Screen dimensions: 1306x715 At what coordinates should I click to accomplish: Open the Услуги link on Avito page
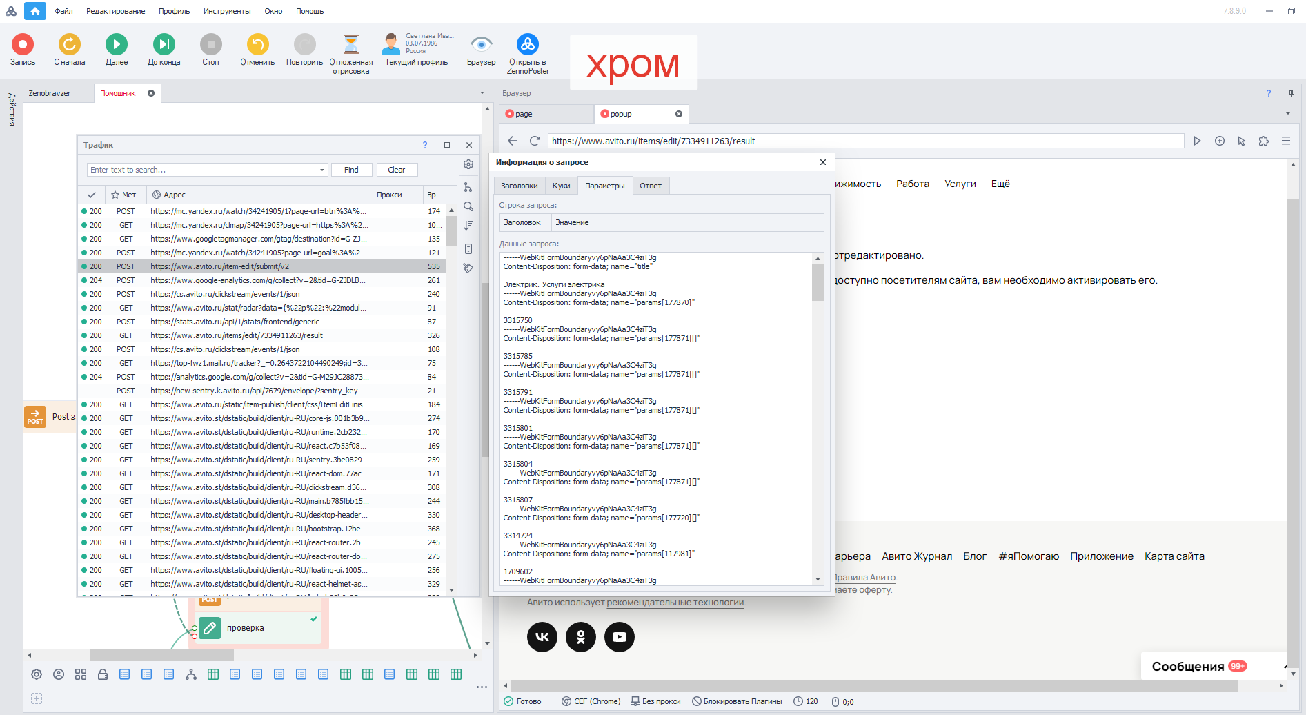[x=960, y=184]
